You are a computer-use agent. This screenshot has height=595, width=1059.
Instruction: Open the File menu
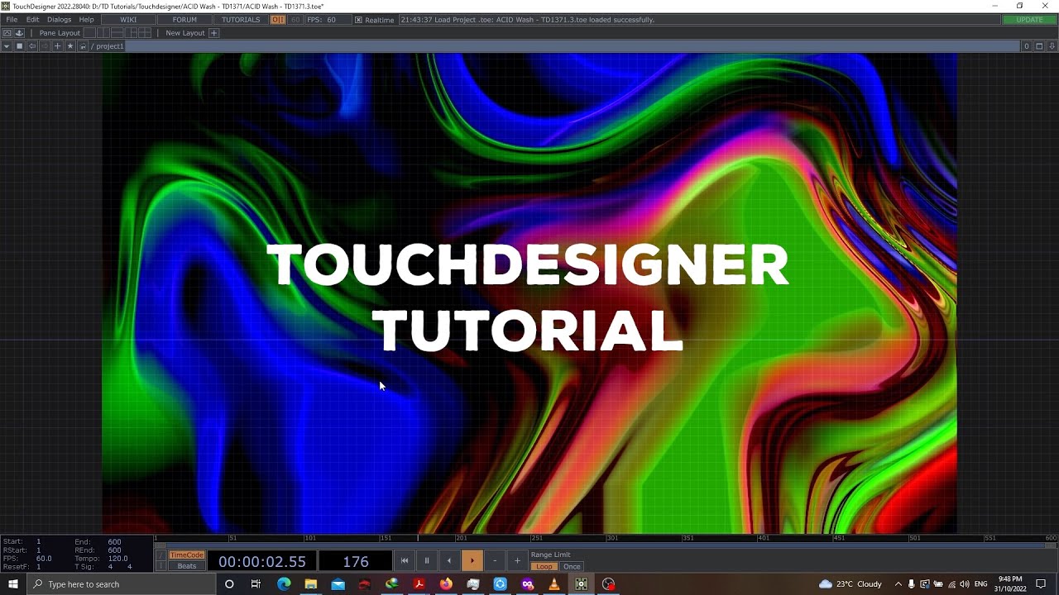point(12,19)
